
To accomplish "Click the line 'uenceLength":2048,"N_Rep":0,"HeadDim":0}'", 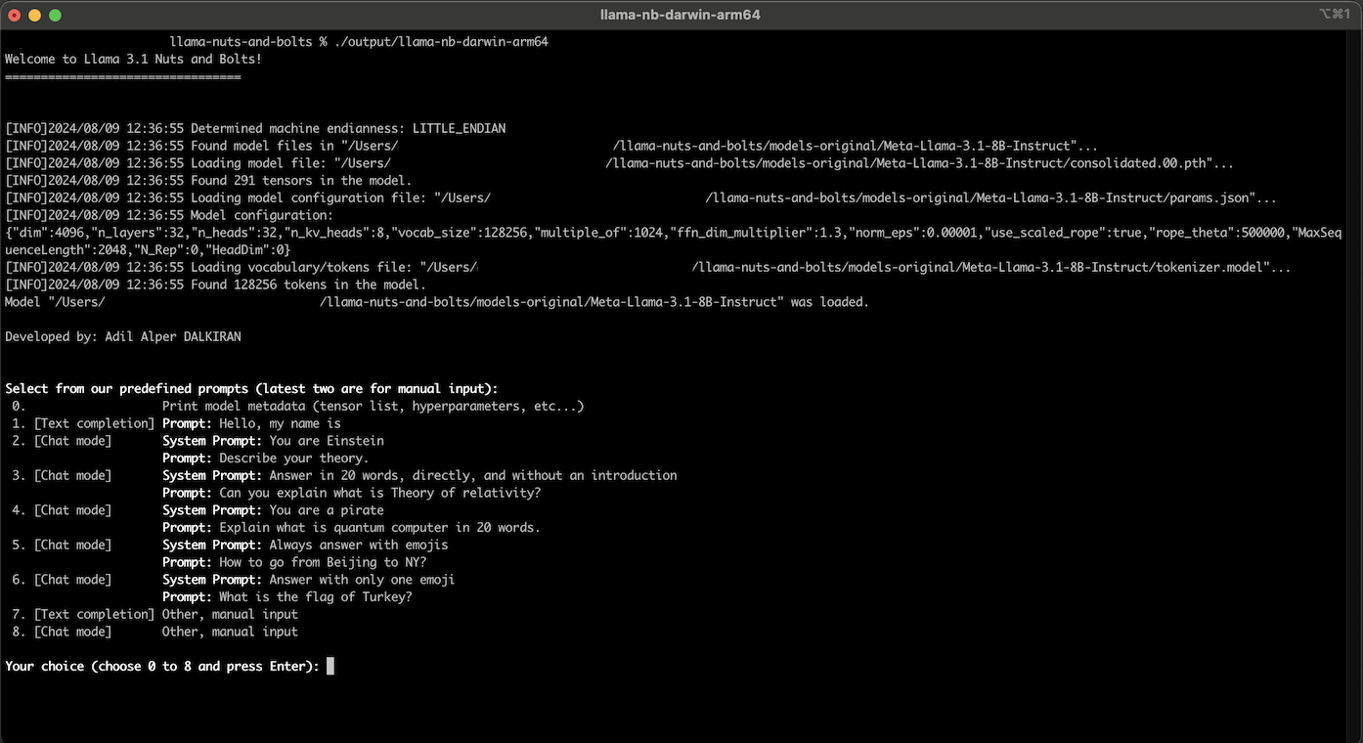I will [148, 250].
